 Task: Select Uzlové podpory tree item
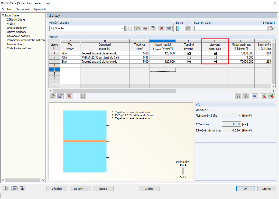16,32
